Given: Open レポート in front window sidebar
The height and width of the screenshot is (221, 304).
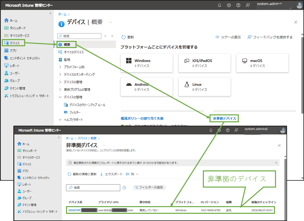Looking at the screenshot, I should (x=24, y=184).
